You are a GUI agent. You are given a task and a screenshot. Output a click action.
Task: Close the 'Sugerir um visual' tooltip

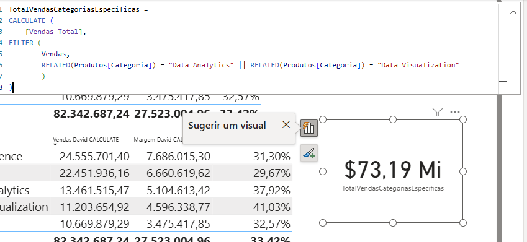[286, 124]
